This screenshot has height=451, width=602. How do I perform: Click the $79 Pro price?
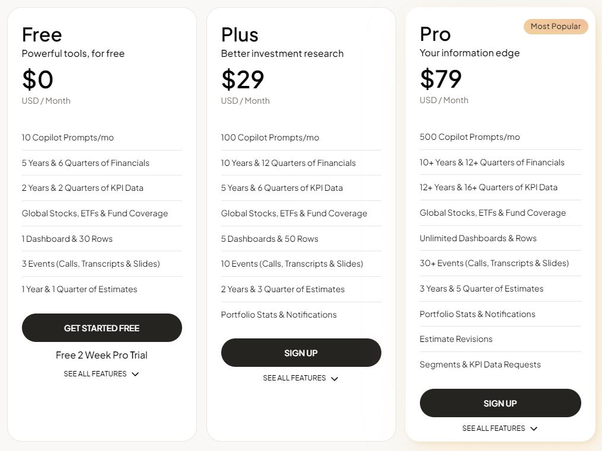tap(441, 79)
